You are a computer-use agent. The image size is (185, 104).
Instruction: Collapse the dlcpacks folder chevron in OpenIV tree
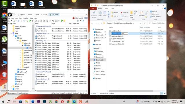(18, 40)
